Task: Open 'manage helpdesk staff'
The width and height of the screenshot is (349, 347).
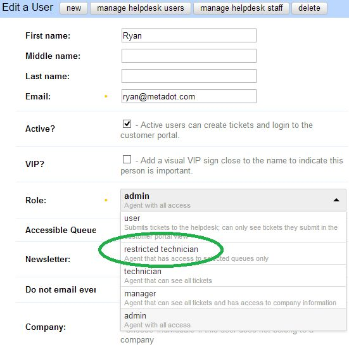Action: tap(241, 8)
